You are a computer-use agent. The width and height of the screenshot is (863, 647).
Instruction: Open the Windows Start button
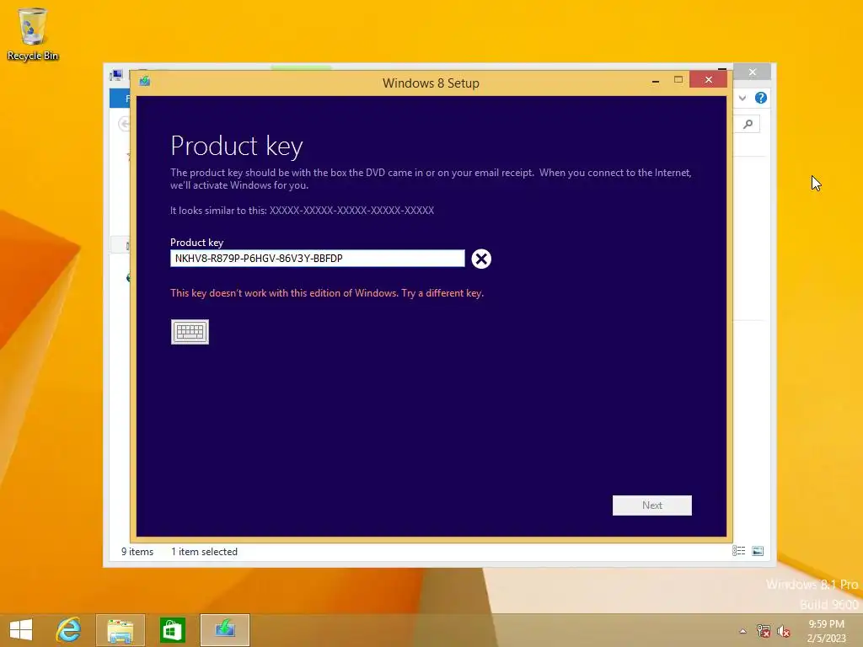click(21, 630)
